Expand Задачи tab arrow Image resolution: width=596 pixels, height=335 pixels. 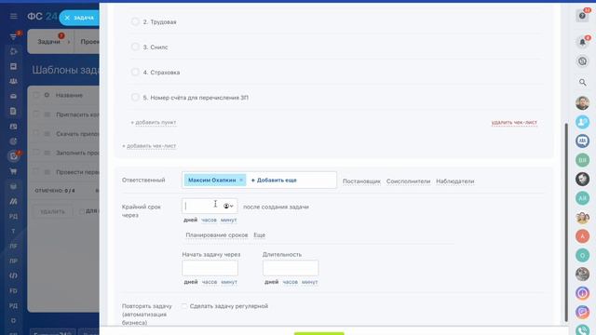68,42
